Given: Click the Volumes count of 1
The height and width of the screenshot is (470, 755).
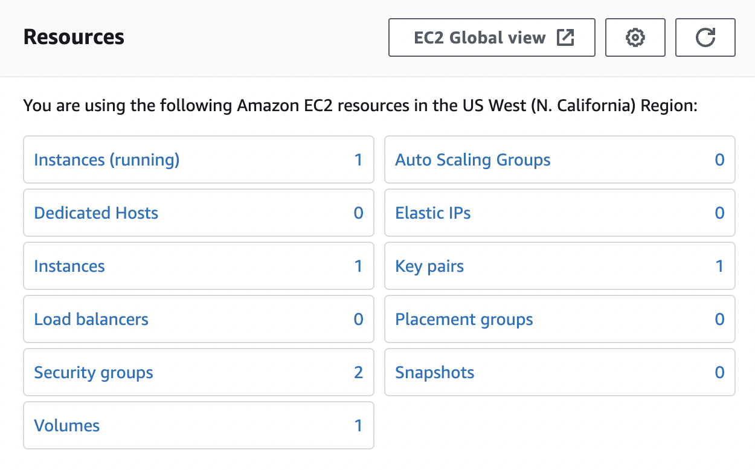Looking at the screenshot, I should click(x=358, y=426).
